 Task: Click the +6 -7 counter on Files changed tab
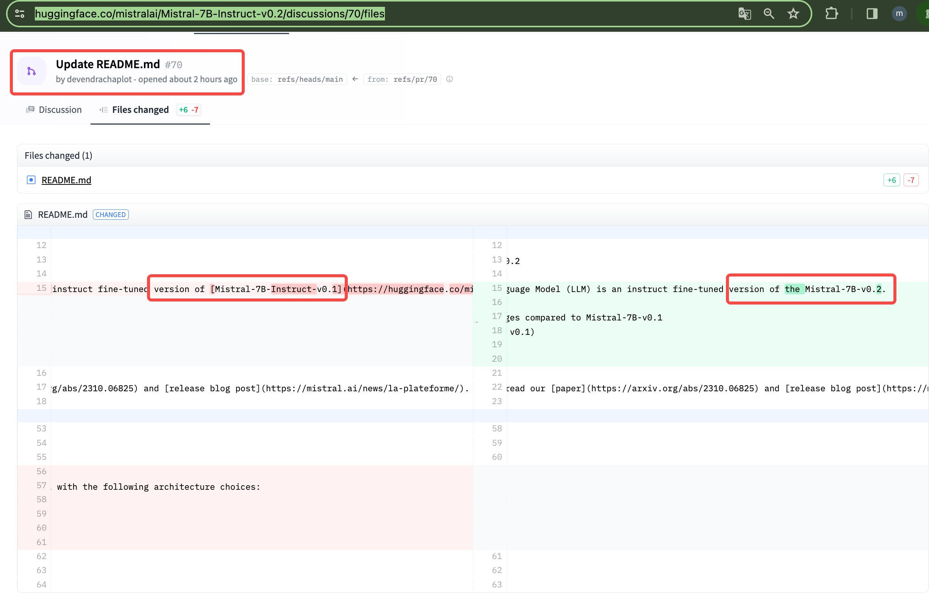click(189, 110)
